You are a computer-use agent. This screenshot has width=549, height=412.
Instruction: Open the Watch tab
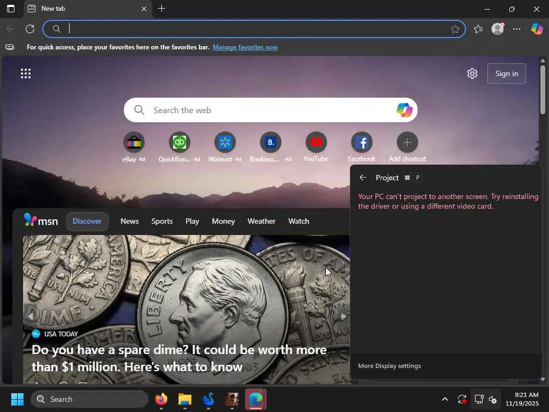(299, 222)
